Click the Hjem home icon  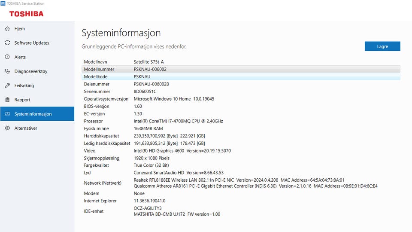7,29
